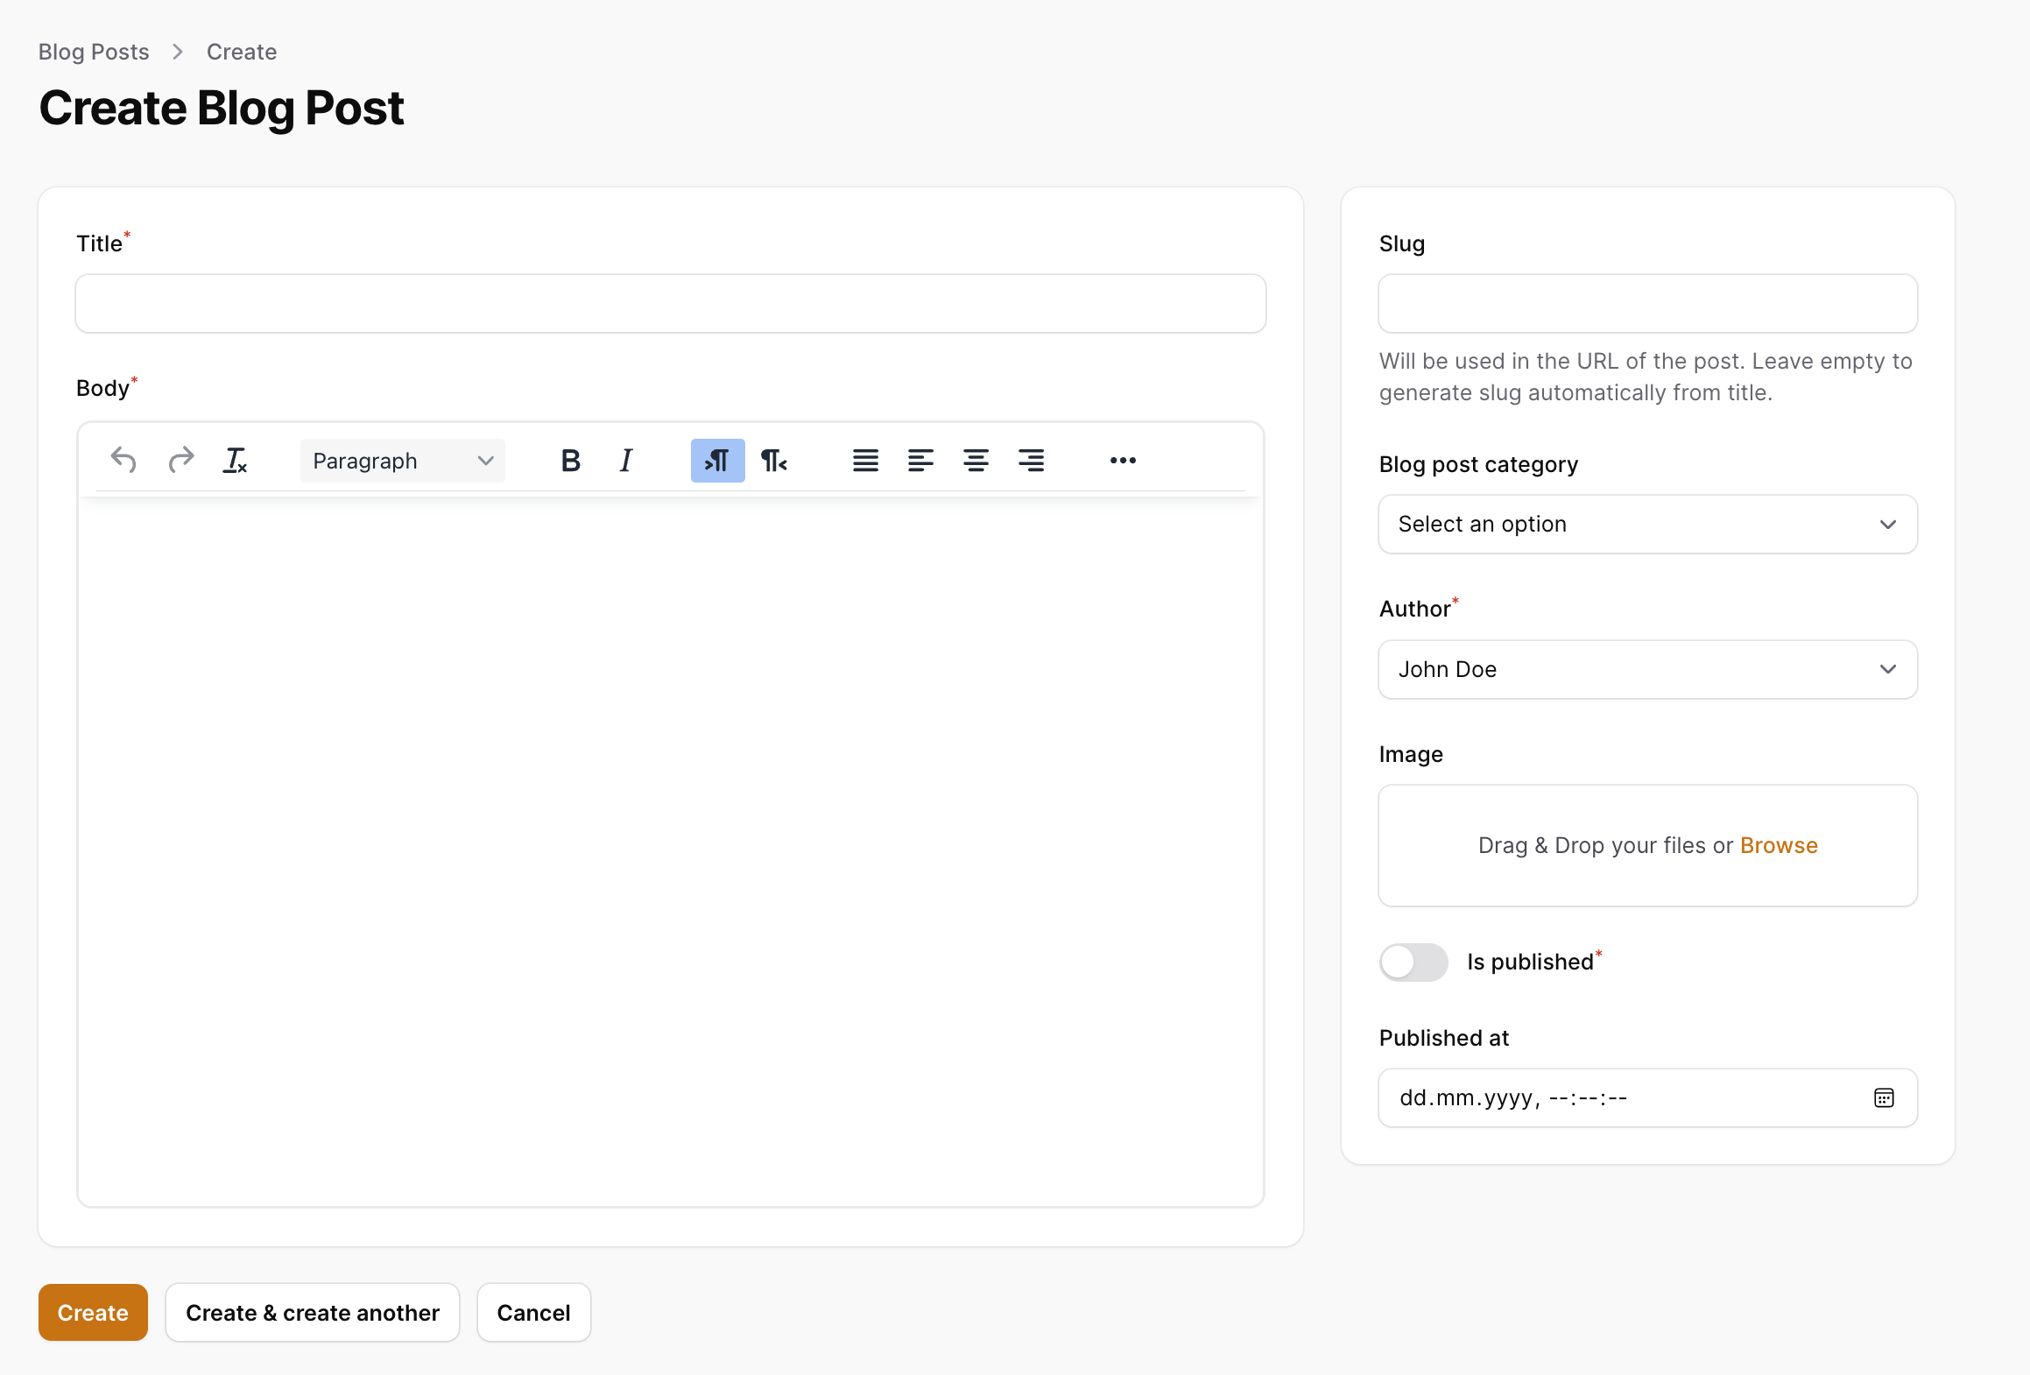
Task: Click the Create button
Action: point(92,1312)
